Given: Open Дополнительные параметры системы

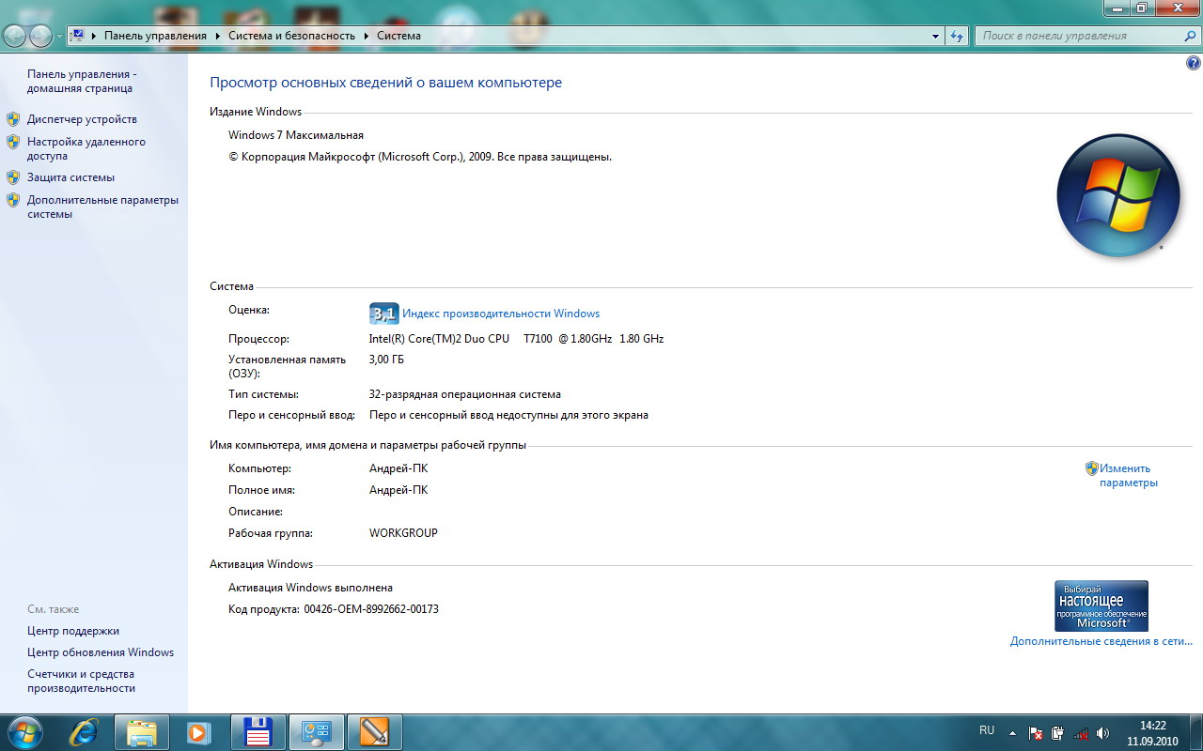Looking at the screenshot, I should tap(102, 207).
